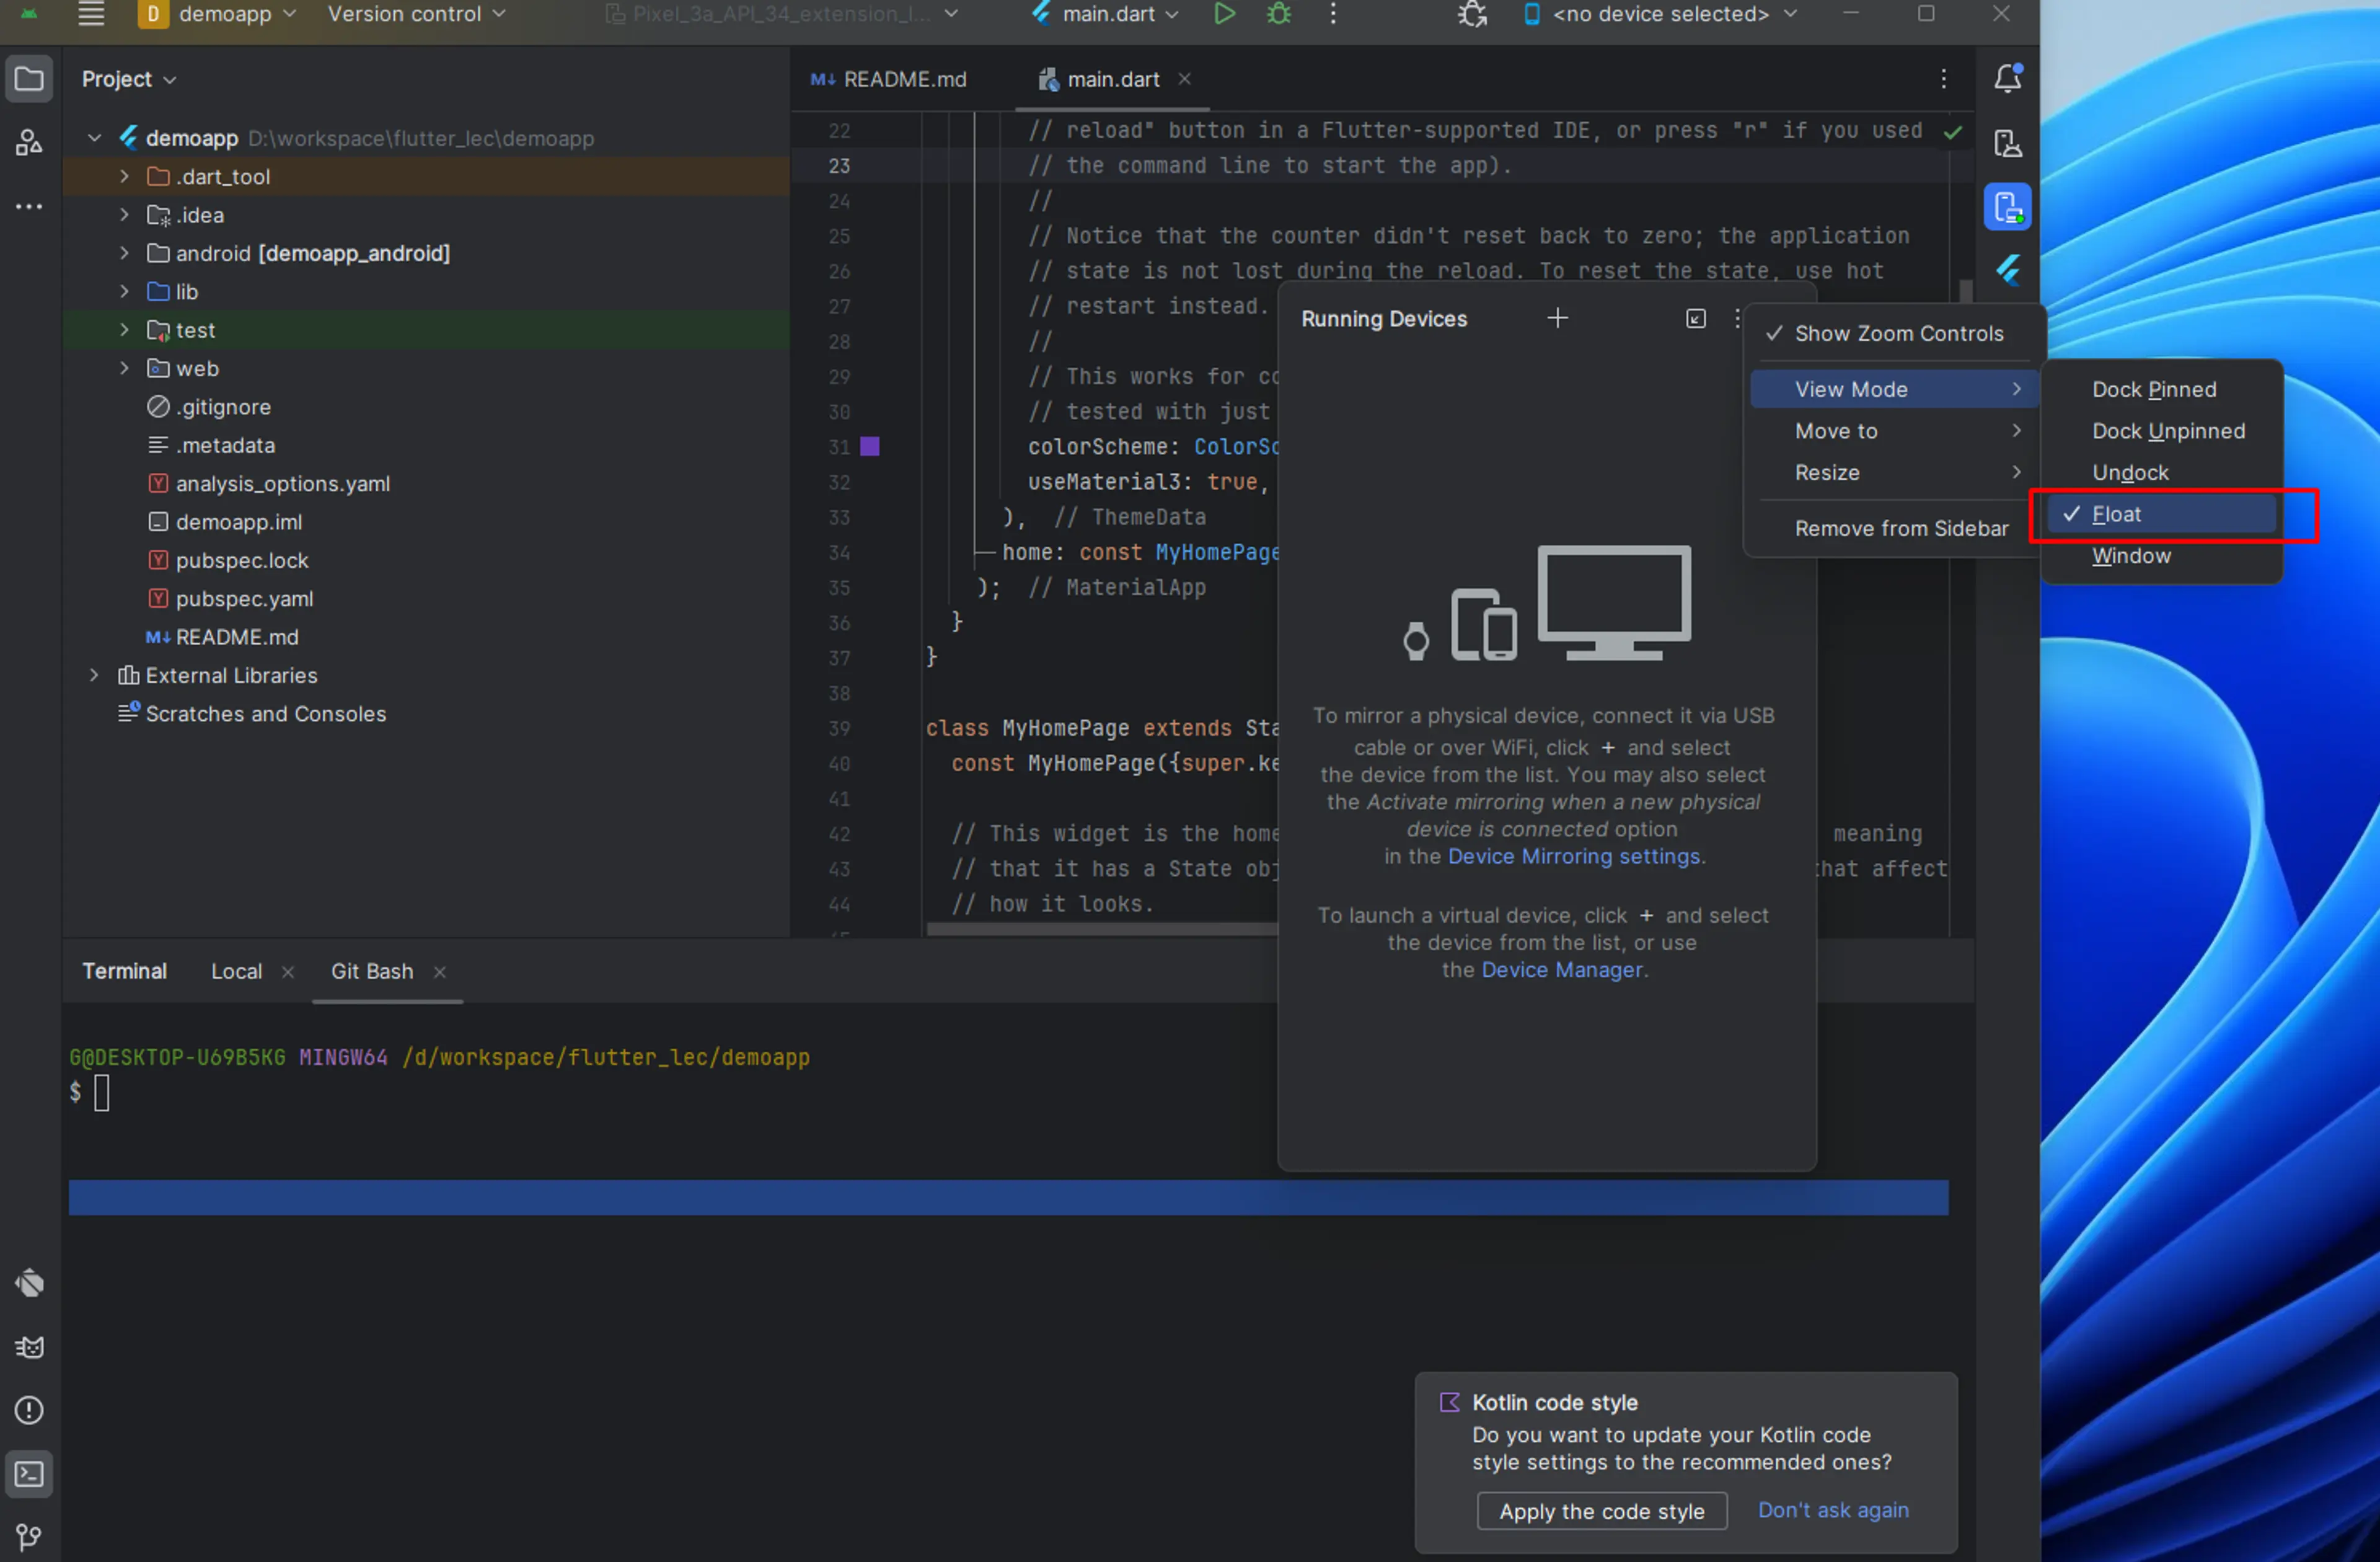The width and height of the screenshot is (2380, 1562).
Task: Open the Git tool window icon
Action: pyautogui.click(x=29, y=1537)
